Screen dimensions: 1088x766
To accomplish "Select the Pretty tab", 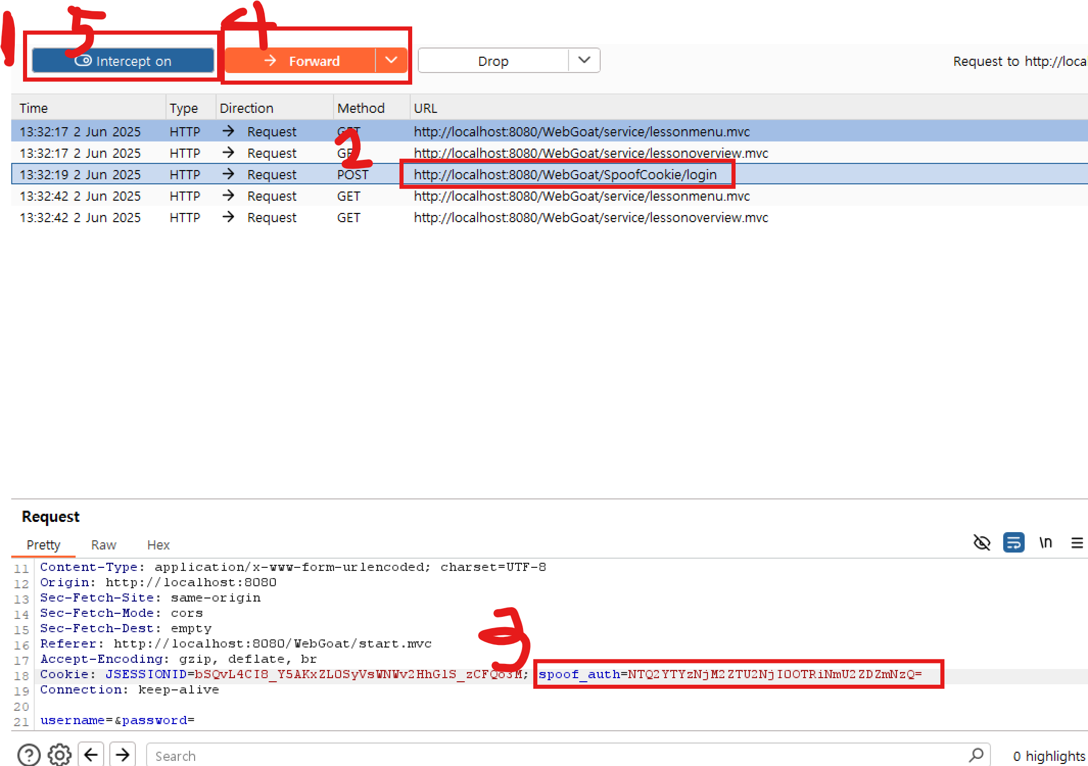I will coord(43,545).
